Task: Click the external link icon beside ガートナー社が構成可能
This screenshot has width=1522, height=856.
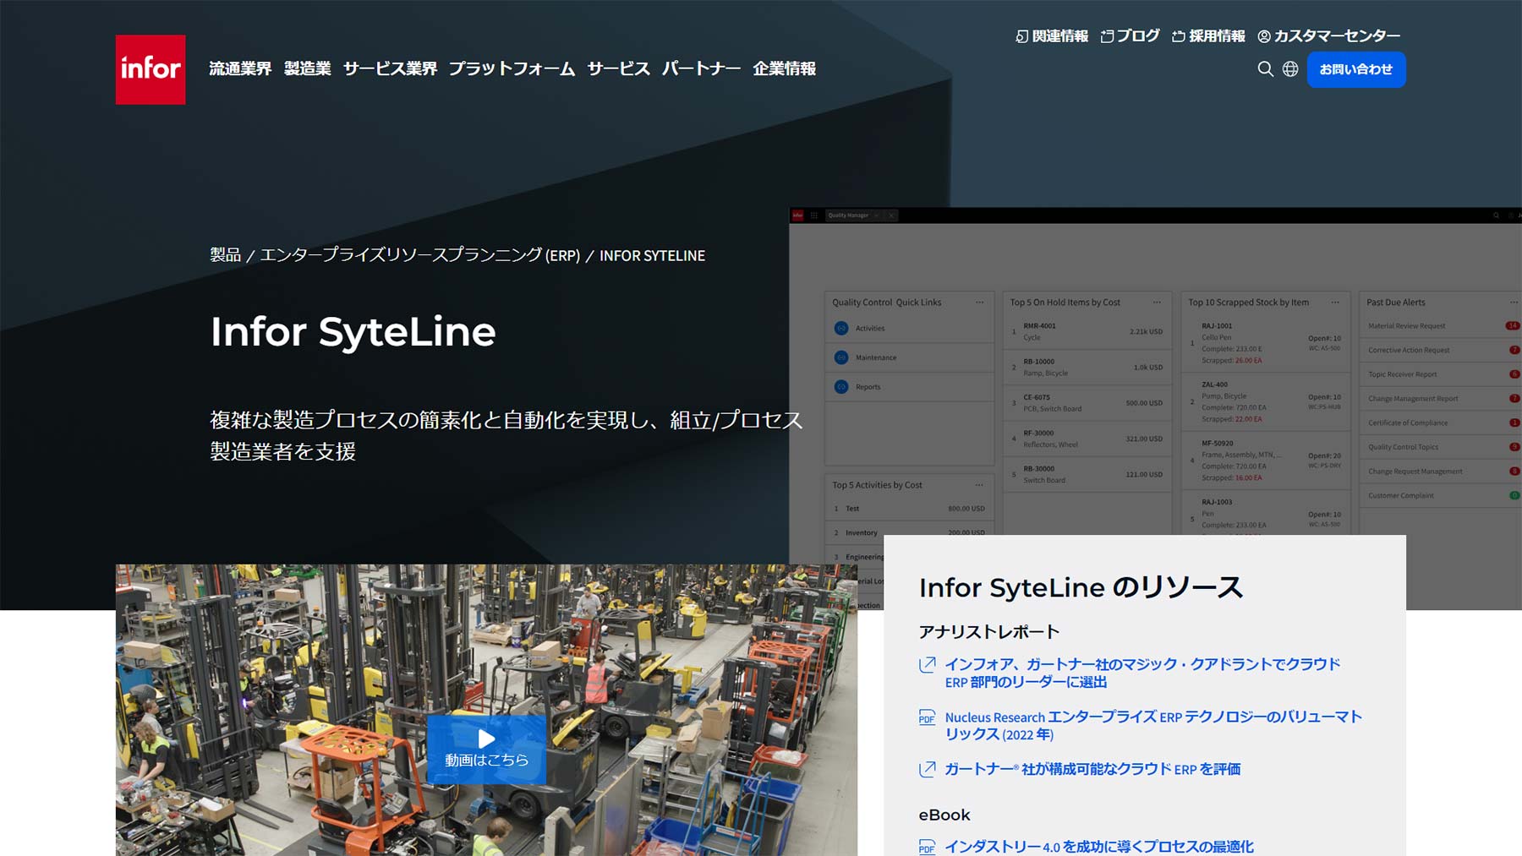Action: pos(927,769)
